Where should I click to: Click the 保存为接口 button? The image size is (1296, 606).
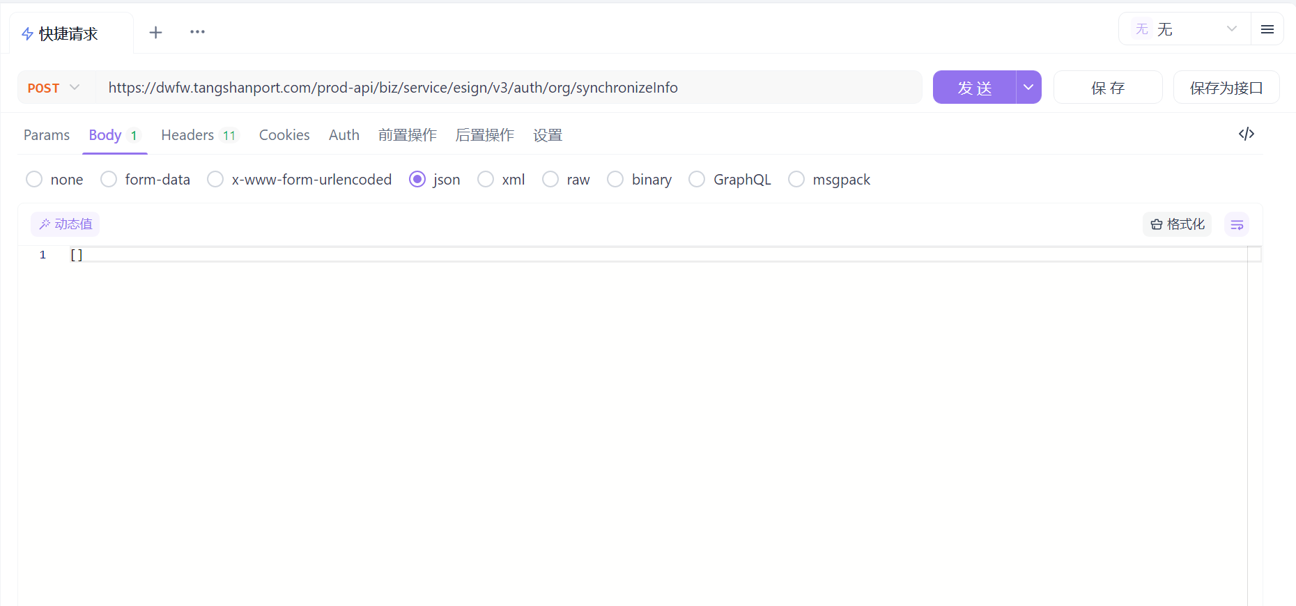pyautogui.click(x=1226, y=88)
